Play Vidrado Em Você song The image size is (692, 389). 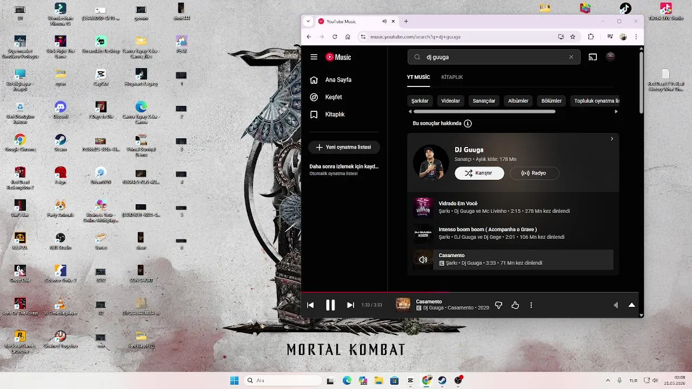pos(513,207)
